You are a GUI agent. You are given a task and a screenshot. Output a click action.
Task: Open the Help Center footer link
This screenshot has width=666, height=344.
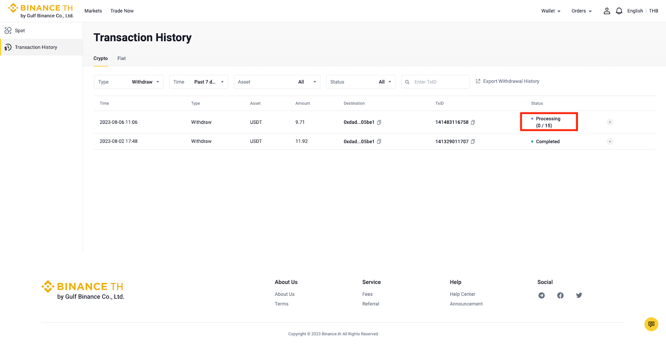pyautogui.click(x=462, y=294)
